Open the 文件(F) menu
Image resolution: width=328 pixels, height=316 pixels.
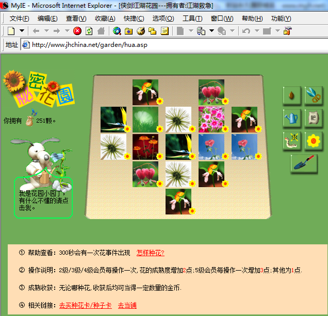tap(19, 19)
